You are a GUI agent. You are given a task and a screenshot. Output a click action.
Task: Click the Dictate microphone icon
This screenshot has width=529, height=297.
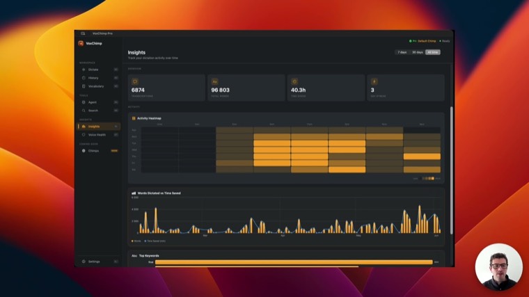(x=84, y=70)
